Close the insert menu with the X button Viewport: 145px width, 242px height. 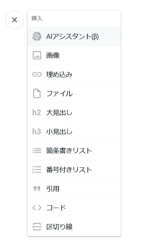coord(15,20)
